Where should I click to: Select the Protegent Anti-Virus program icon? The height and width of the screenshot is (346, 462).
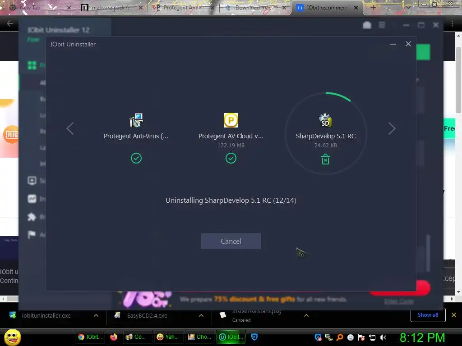(136, 120)
